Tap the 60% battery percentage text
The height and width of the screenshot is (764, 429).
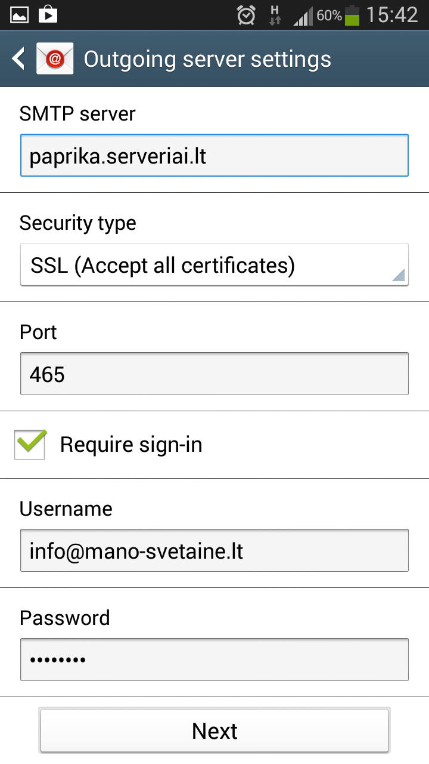tap(329, 16)
